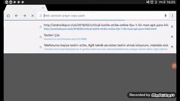Open the three-dot browser menu

(x=172, y=16)
